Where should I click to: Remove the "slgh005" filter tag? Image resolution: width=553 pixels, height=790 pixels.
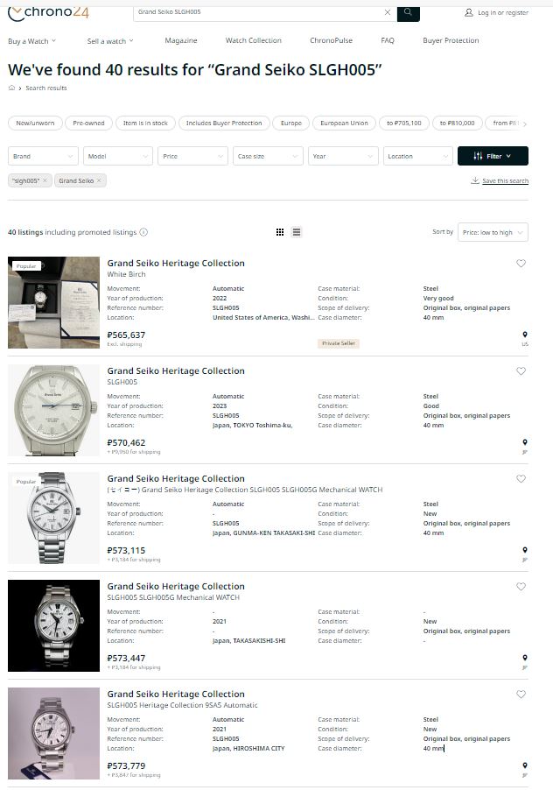[x=45, y=180]
